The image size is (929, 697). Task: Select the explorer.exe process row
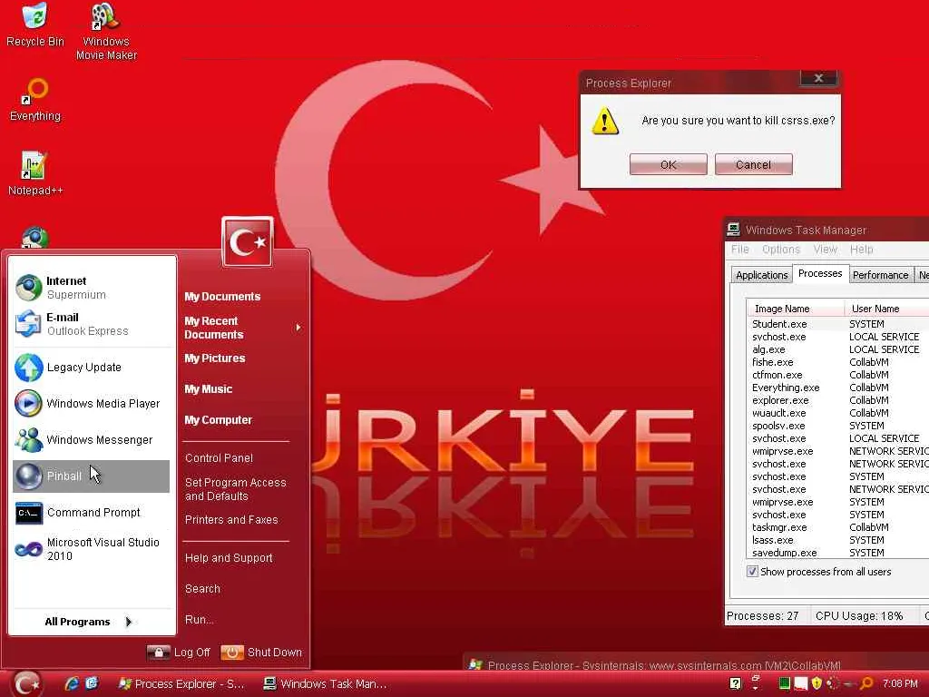(837, 400)
